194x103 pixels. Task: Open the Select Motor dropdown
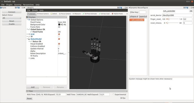(x=12, y=18)
